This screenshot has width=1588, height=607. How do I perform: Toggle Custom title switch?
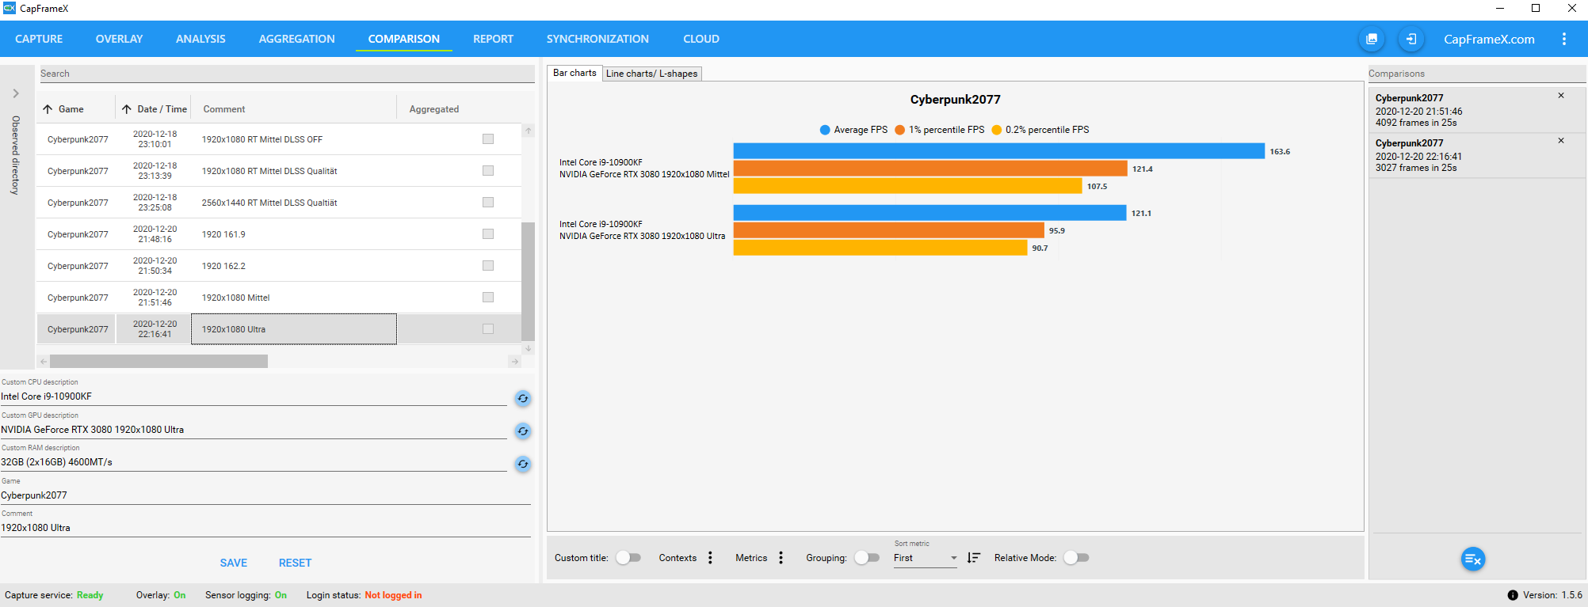[x=628, y=558]
